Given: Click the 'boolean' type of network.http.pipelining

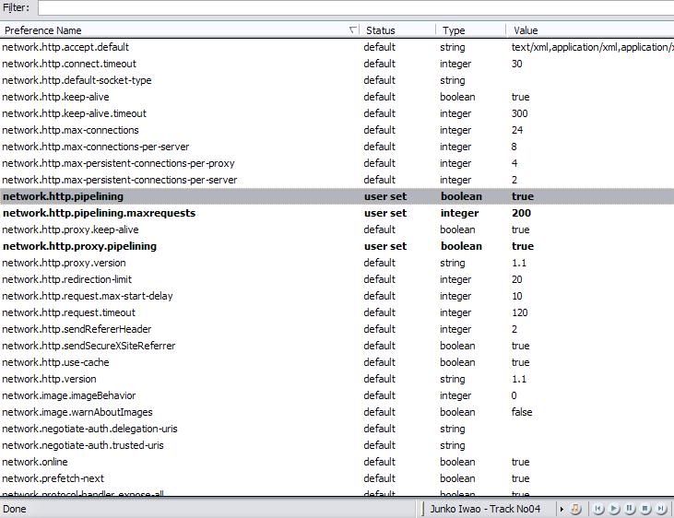Looking at the screenshot, I should [x=461, y=196].
